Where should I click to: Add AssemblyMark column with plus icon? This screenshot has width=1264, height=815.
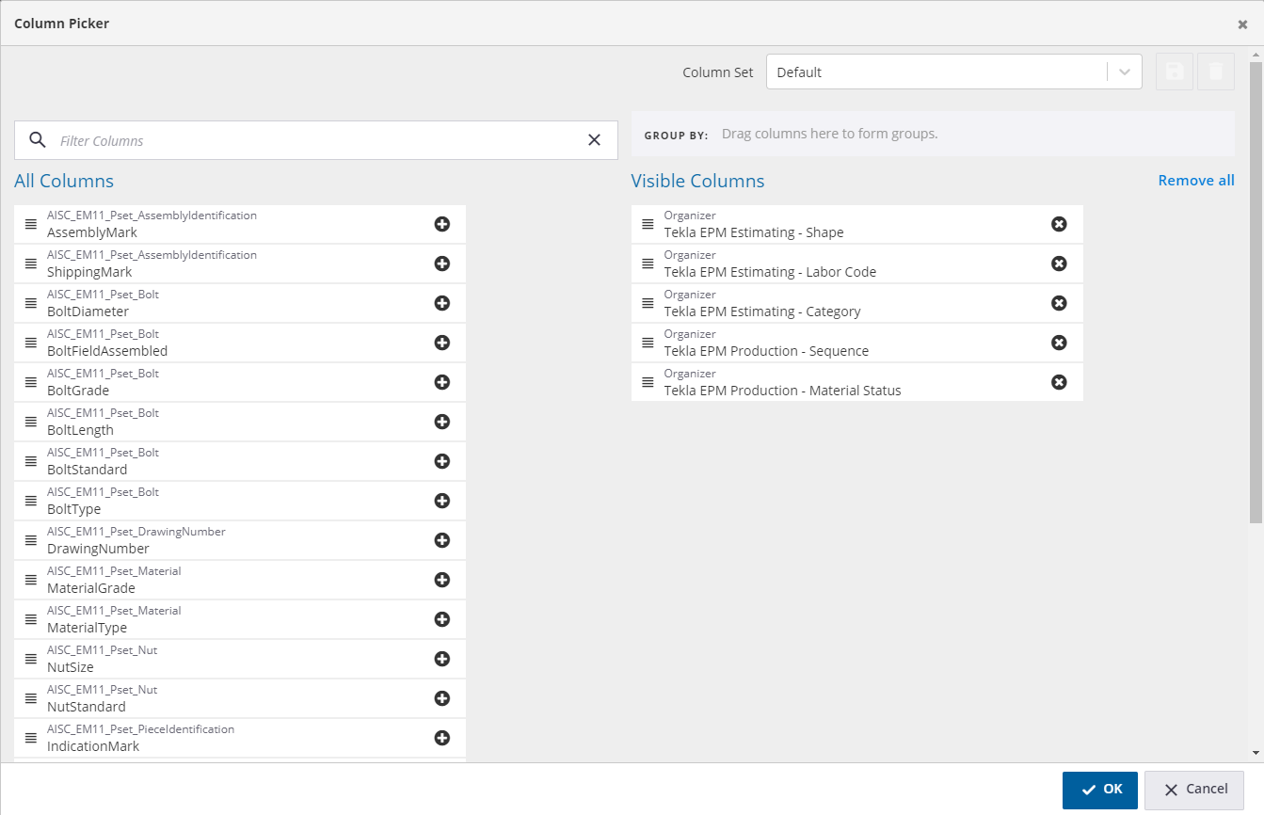(441, 224)
